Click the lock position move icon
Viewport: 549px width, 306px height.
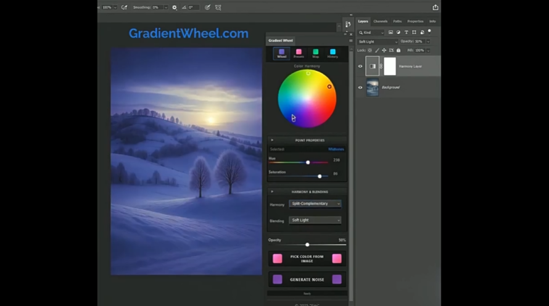(384, 50)
